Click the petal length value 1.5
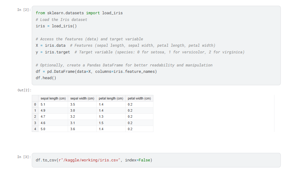 (101, 123)
